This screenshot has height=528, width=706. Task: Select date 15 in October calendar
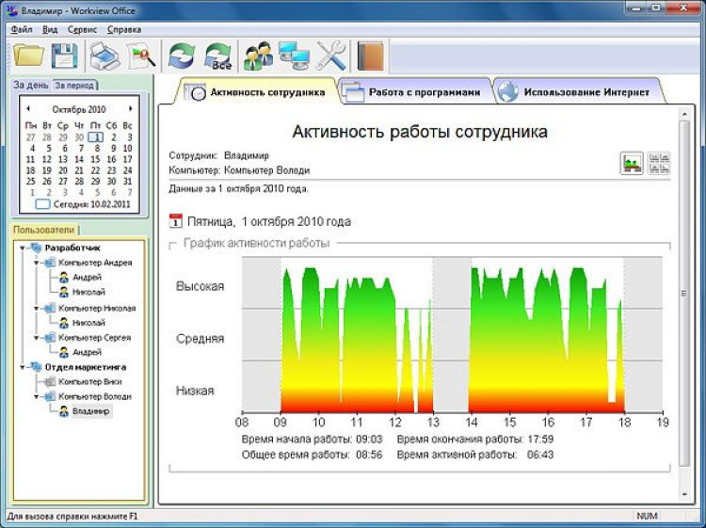pyautogui.click(x=95, y=159)
